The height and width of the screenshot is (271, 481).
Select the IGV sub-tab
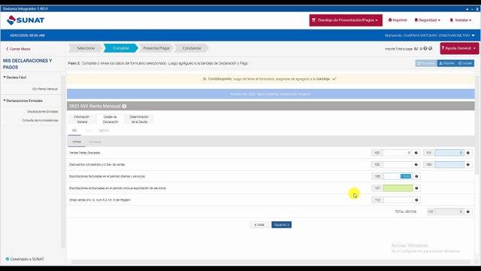pos(74,130)
